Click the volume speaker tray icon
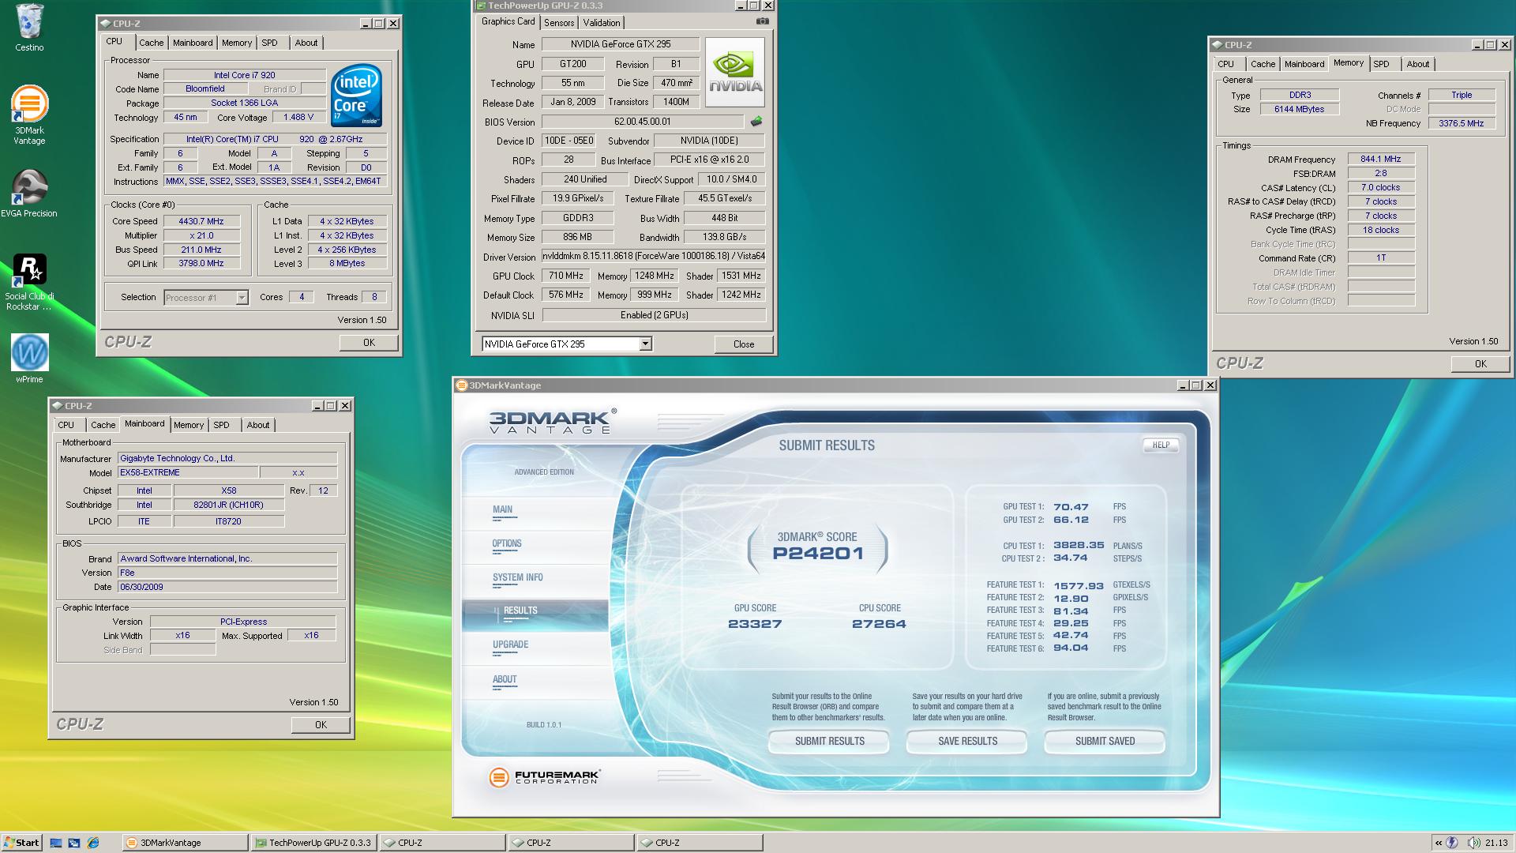The height and width of the screenshot is (853, 1516). 1473,843
